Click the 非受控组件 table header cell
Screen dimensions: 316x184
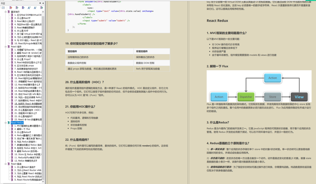pos(152,51)
